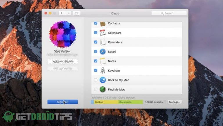Click the iCloud storage total text
Screen dimensions: 223x126
click(x=113, y=98)
